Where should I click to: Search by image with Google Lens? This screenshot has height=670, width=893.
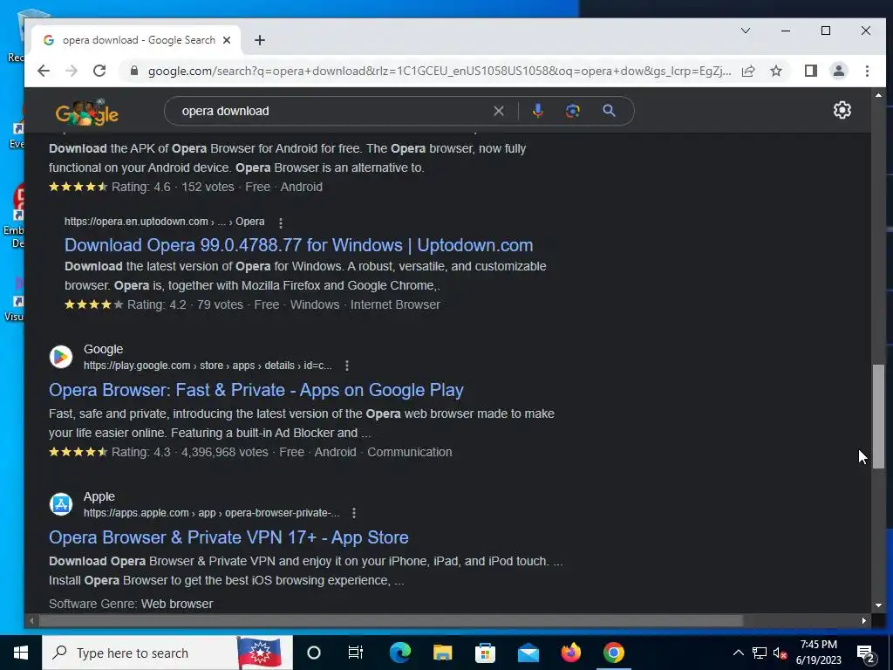[x=572, y=111]
